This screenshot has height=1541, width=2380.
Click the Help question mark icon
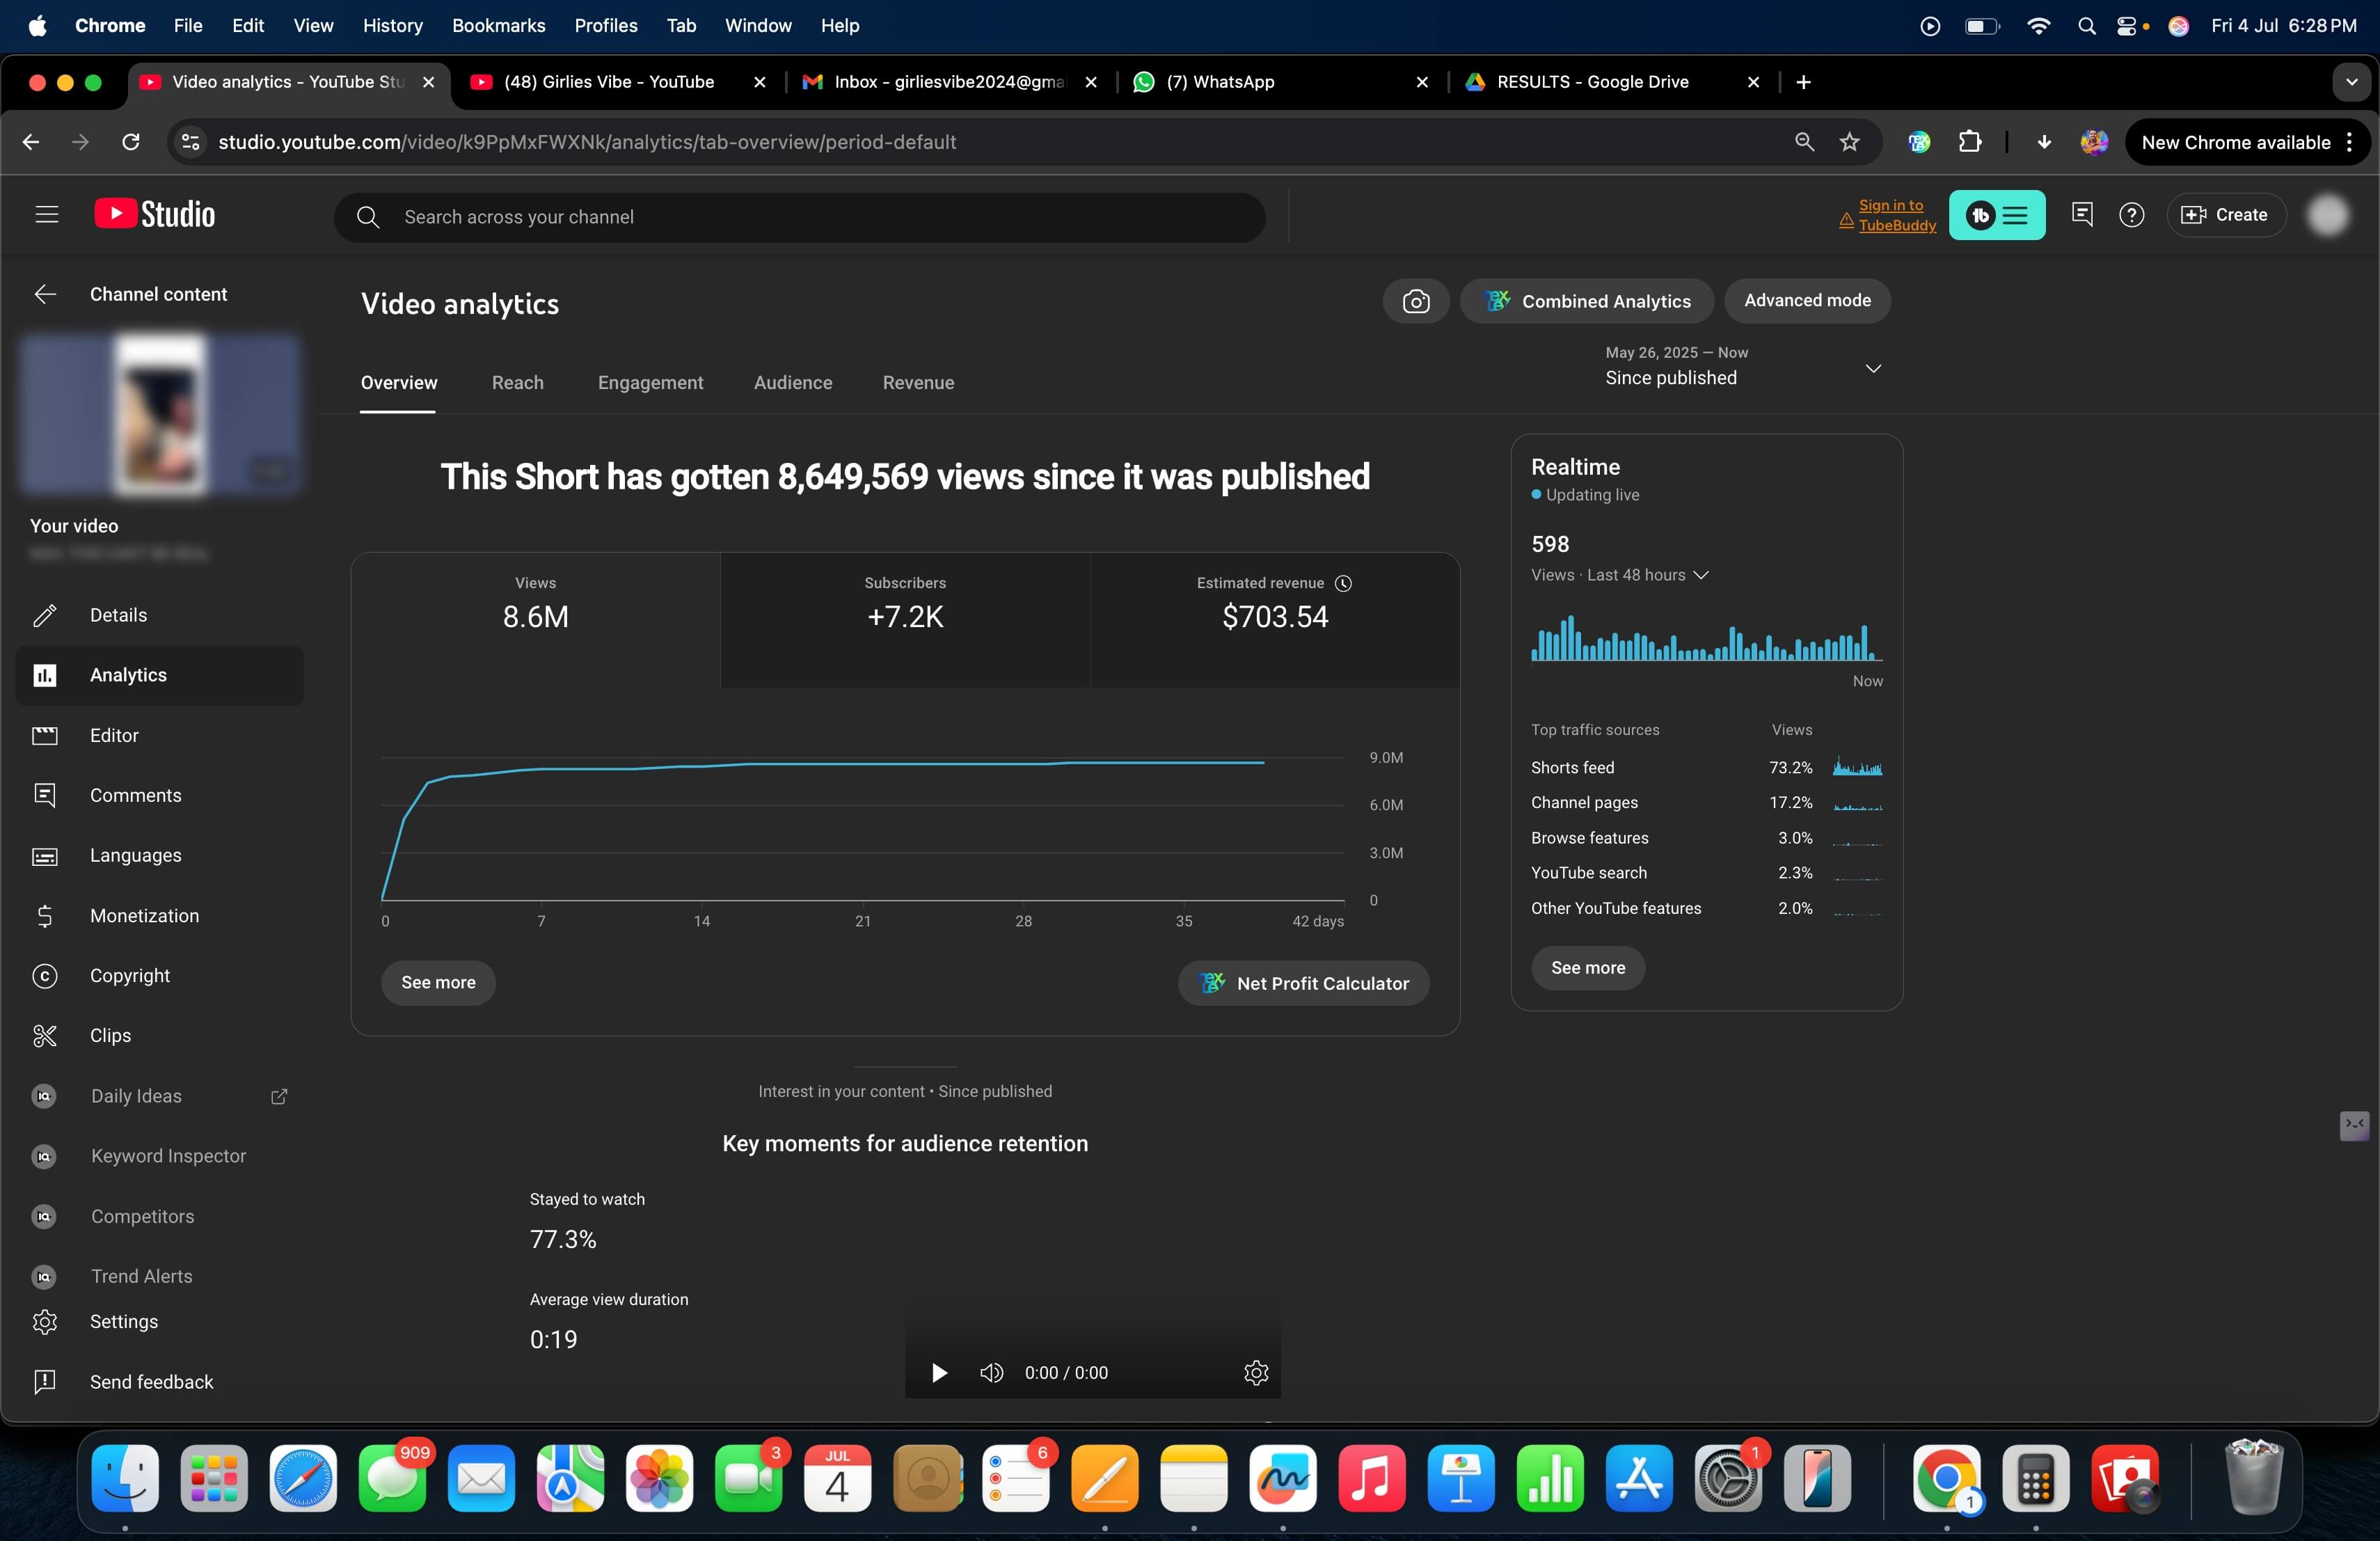[2131, 215]
